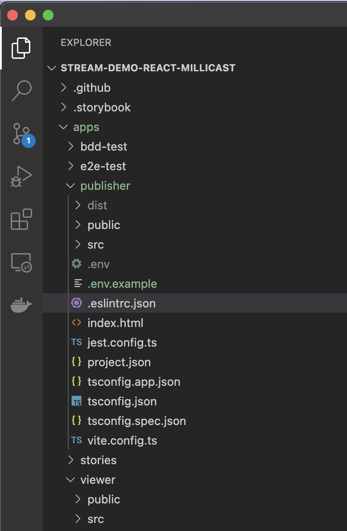Expand viewer's src folder chevron
The image size is (347, 531).
[x=78, y=519]
